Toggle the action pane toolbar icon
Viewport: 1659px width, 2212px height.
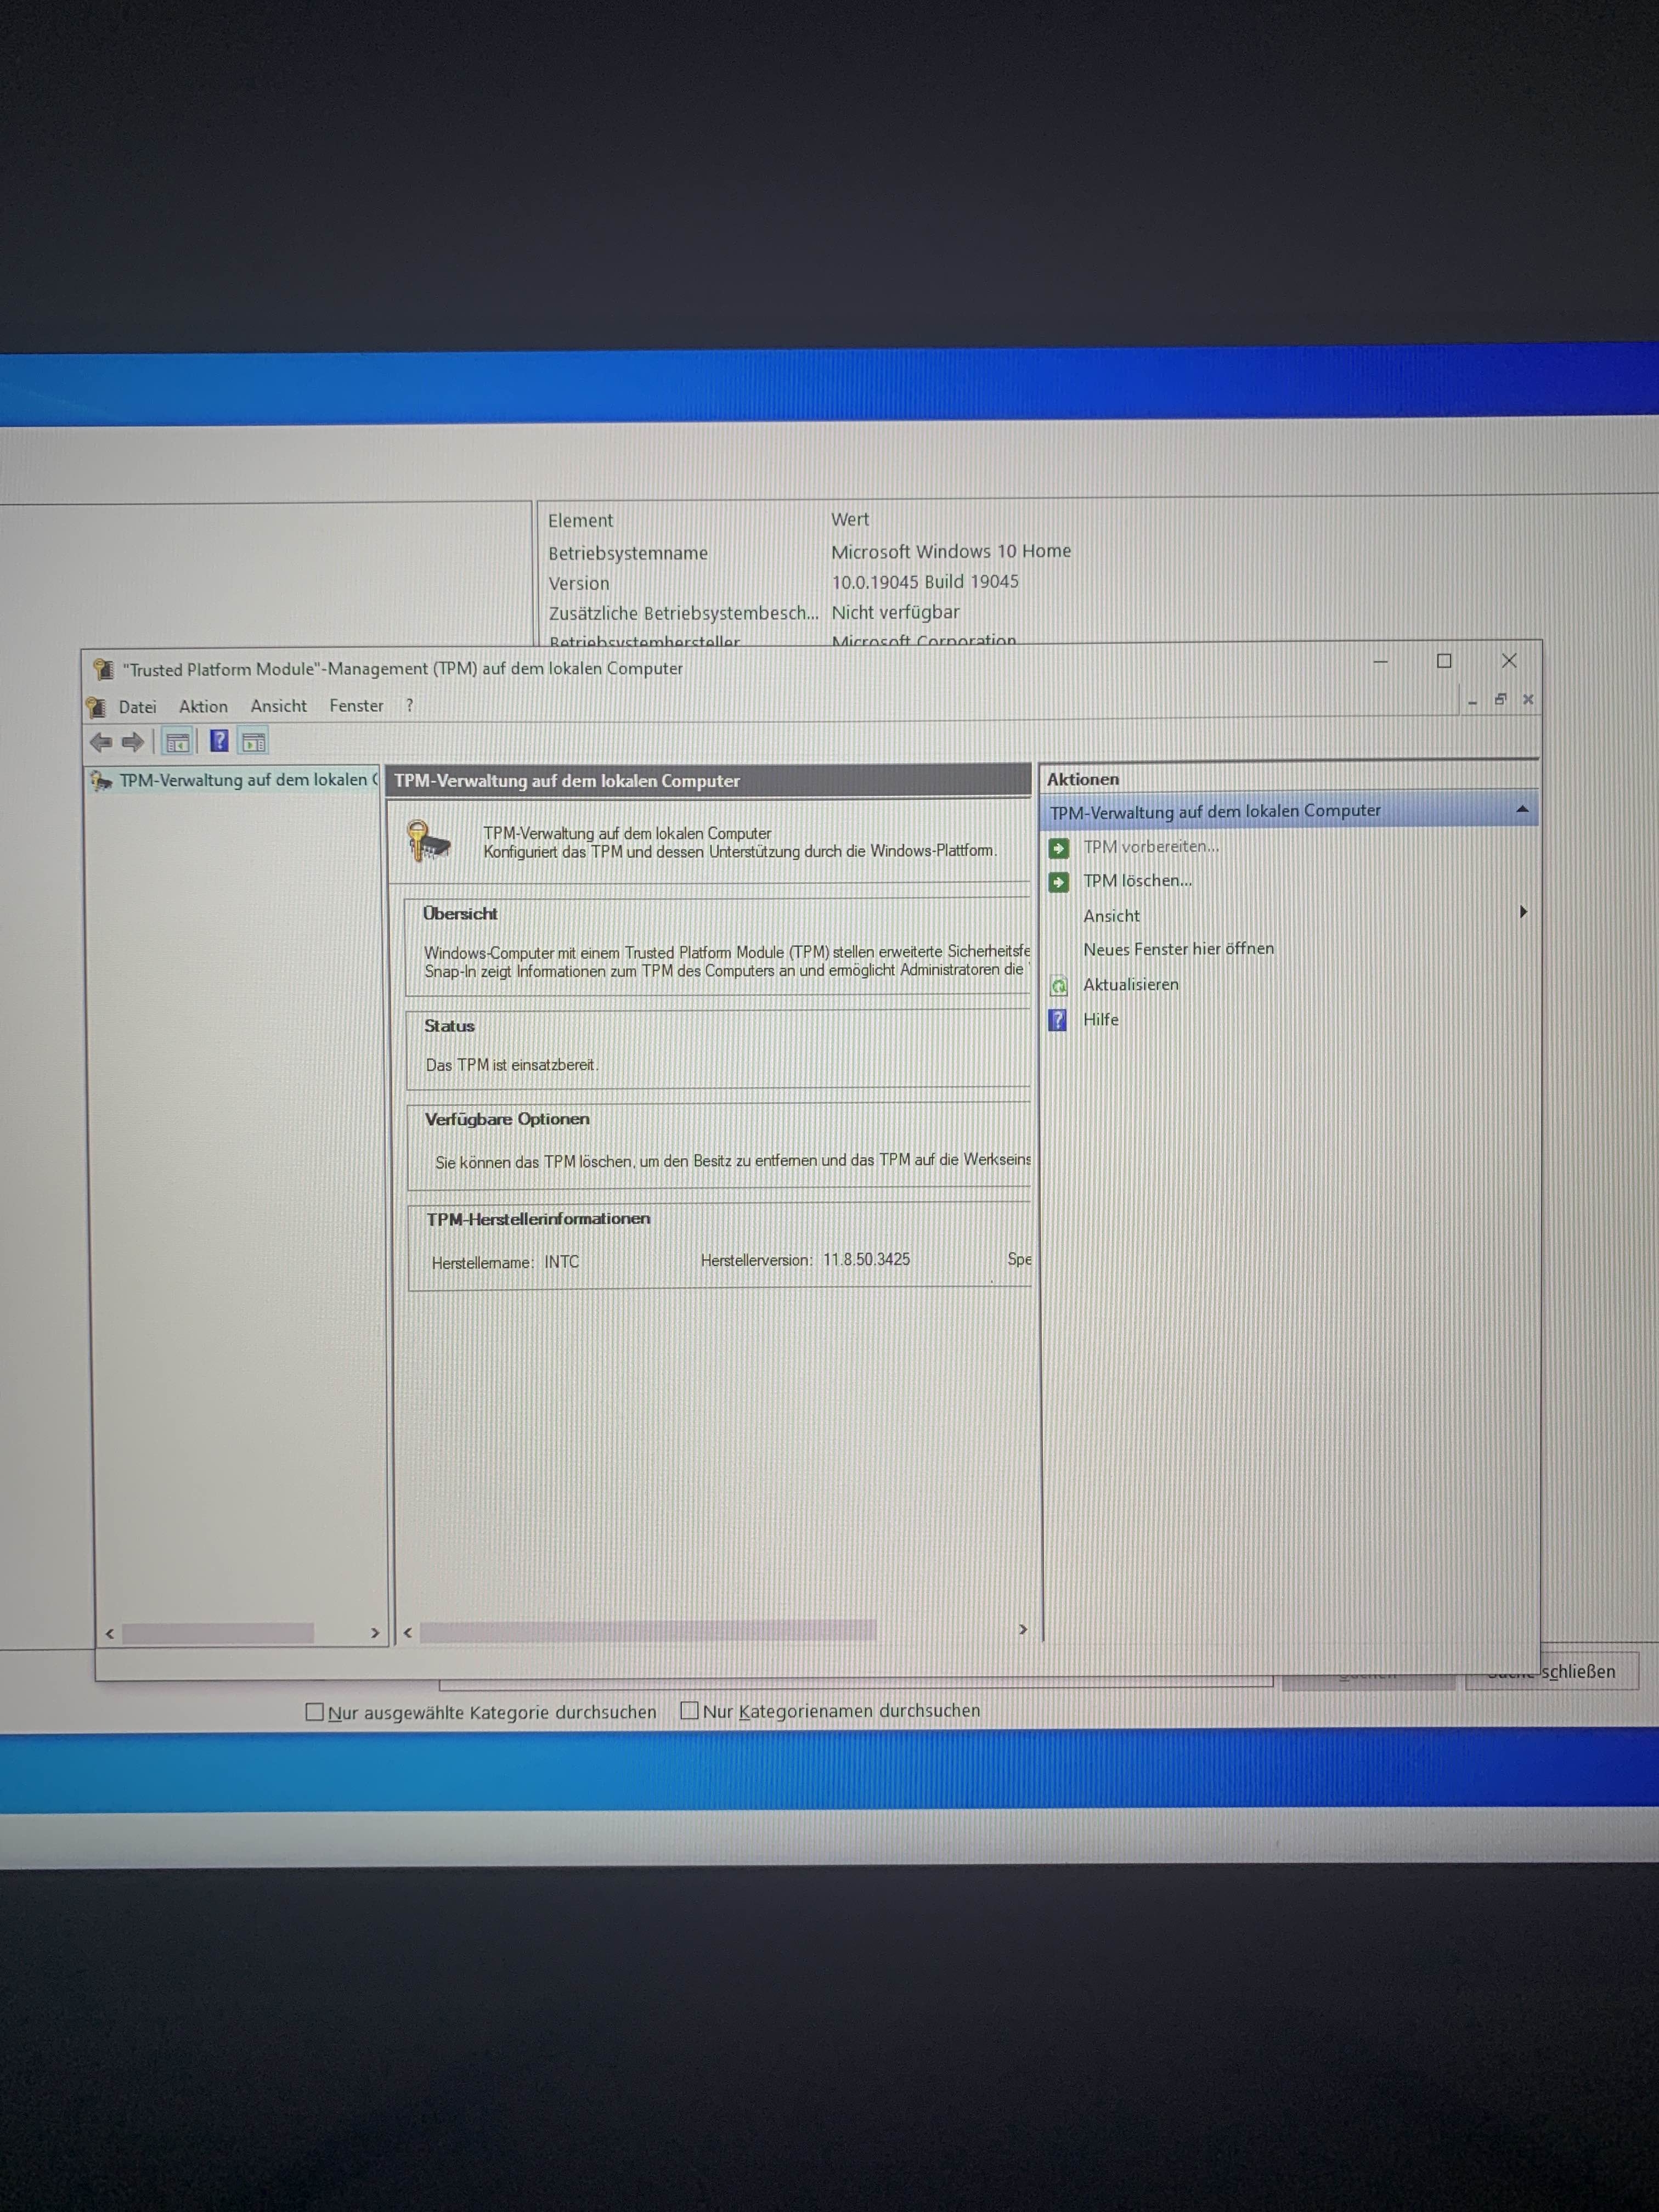tap(254, 742)
